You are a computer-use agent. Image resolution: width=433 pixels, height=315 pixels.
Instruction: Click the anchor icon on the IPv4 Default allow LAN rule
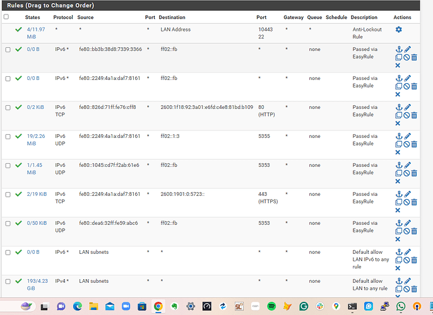coord(399,281)
